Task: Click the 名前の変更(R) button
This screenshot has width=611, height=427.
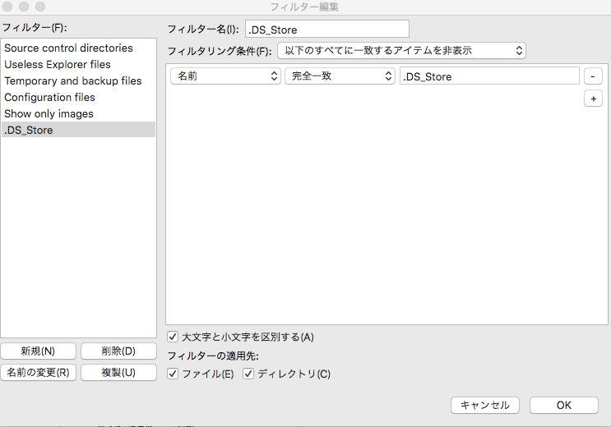Action: tap(38, 373)
